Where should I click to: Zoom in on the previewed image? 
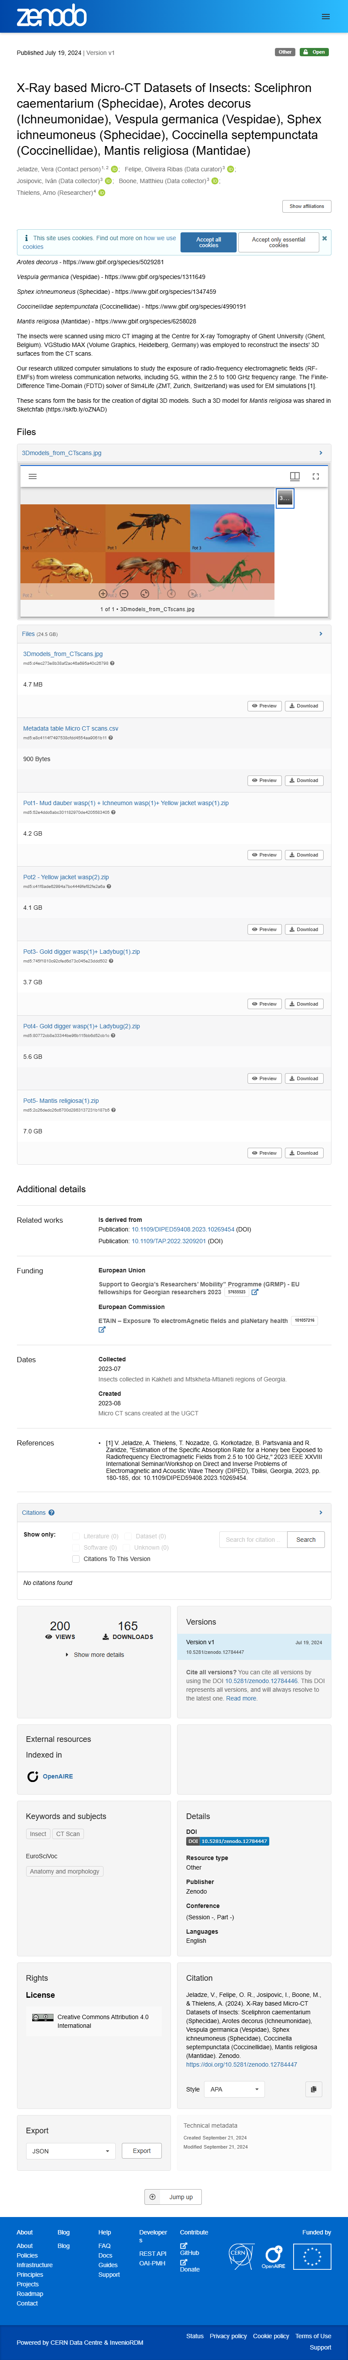[103, 594]
